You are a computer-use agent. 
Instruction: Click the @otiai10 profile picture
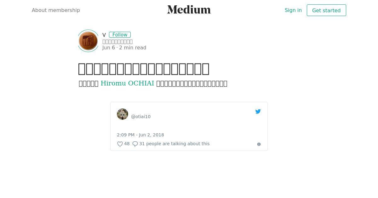pos(123,114)
